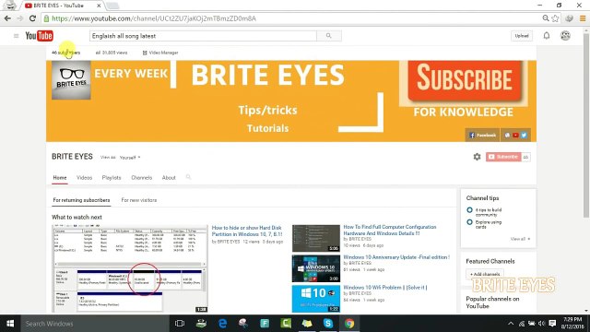Open 'Windows 10 Anniversary Update' video link

[396, 257]
